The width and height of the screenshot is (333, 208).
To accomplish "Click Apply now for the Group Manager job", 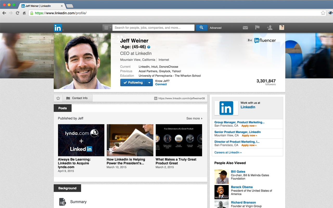I will coord(249,126).
